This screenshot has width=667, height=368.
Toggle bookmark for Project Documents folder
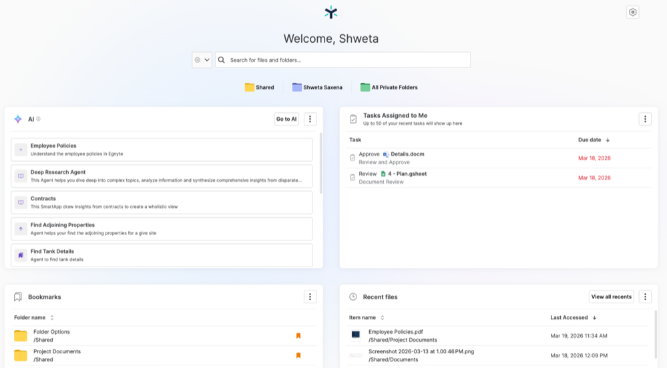tap(298, 355)
